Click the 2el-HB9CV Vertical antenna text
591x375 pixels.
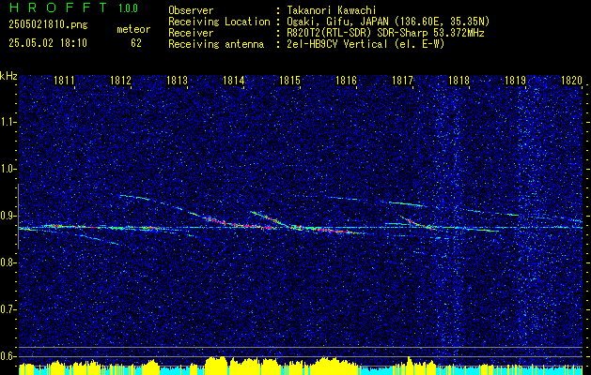tap(366, 44)
